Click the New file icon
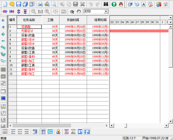173x140 pixels. pyautogui.click(x=5, y=4)
